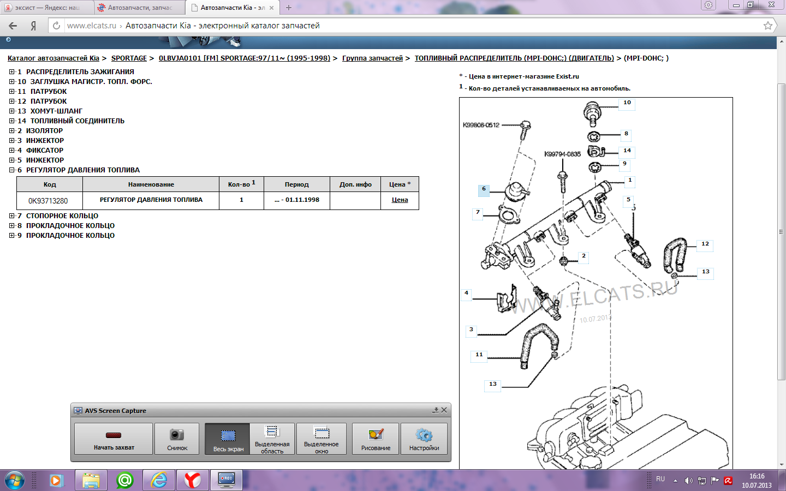Open AVS Screen Capture Настройки
The height and width of the screenshot is (491, 786).
[x=424, y=439]
